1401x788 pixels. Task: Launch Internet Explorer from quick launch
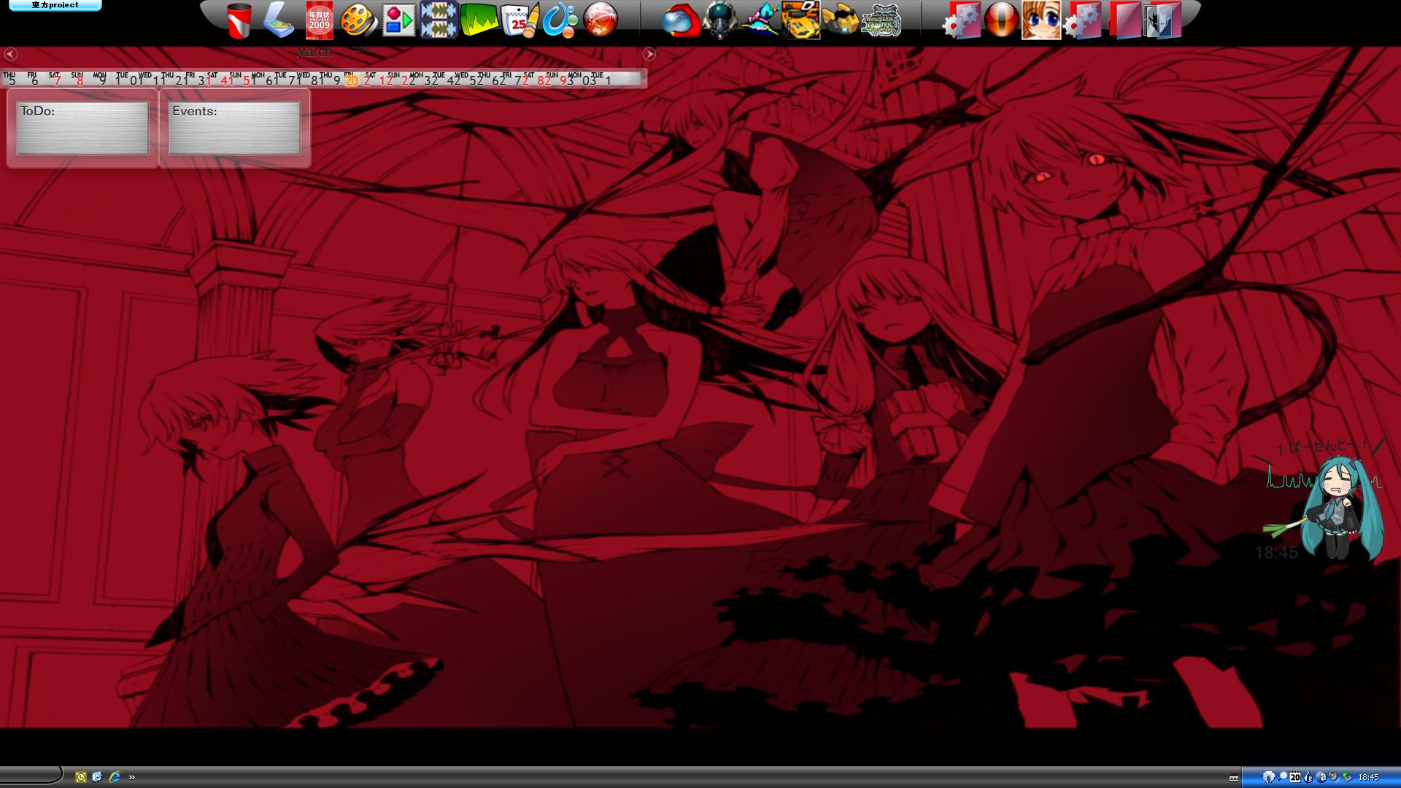tap(115, 777)
